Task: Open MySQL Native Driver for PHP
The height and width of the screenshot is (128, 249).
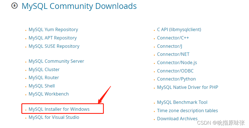Action: pyautogui.click(x=188, y=87)
